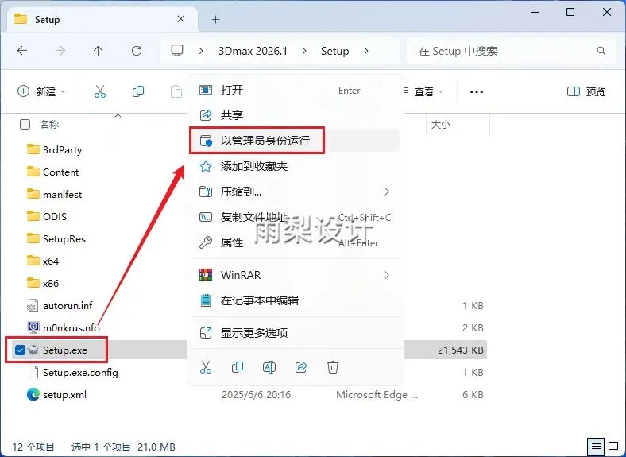Open the 新建 dropdown

[x=41, y=91]
